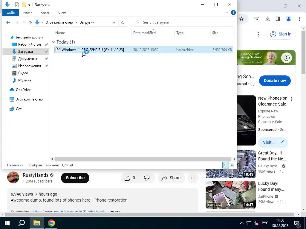Viewport: 306px width, 229px height.
Task: Switch to the View ribbon tab
Action: click(x=62, y=13)
